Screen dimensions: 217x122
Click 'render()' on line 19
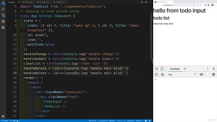pyautogui.click(x=31, y=78)
